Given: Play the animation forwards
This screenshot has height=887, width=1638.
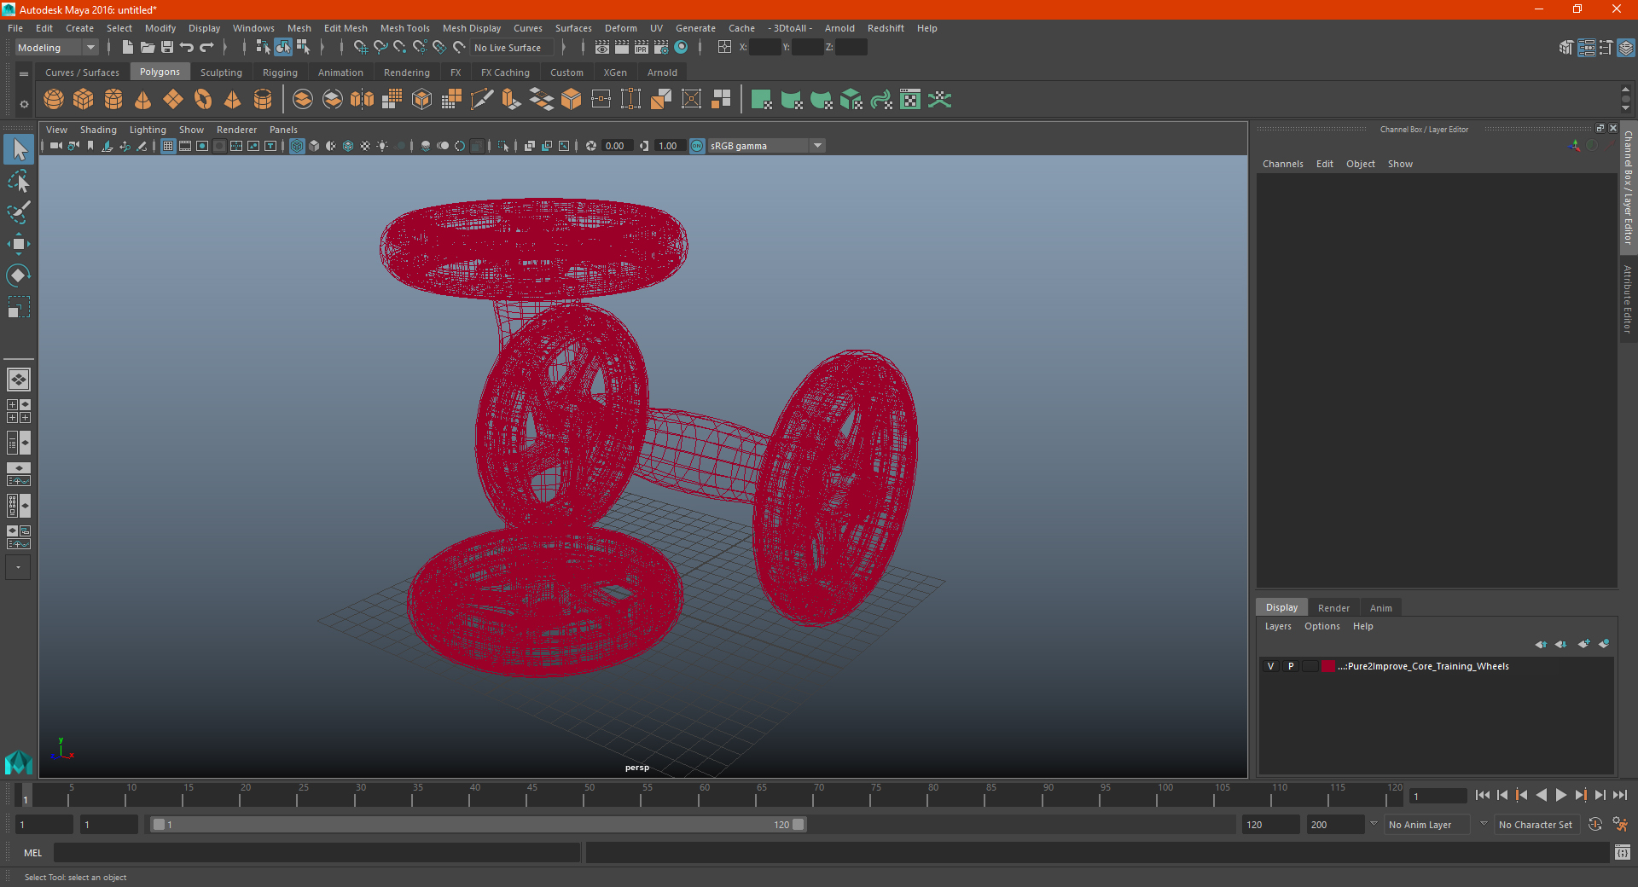Looking at the screenshot, I should point(1560,795).
